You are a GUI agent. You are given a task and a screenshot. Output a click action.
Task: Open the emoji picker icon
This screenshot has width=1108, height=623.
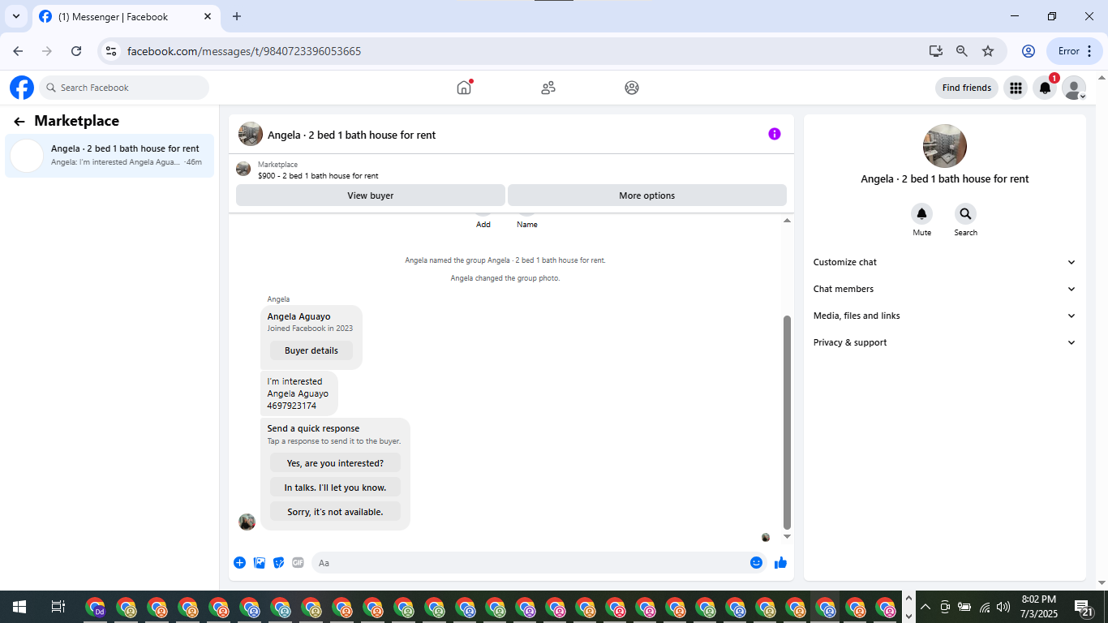(756, 562)
